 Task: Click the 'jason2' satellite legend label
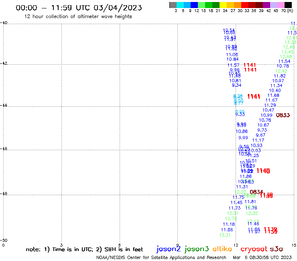[x=169, y=249]
